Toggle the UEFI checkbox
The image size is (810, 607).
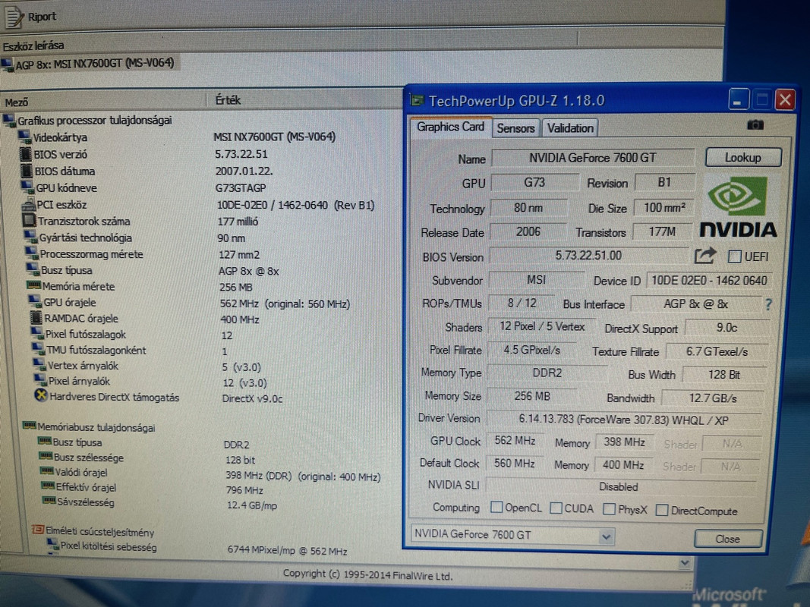735,256
